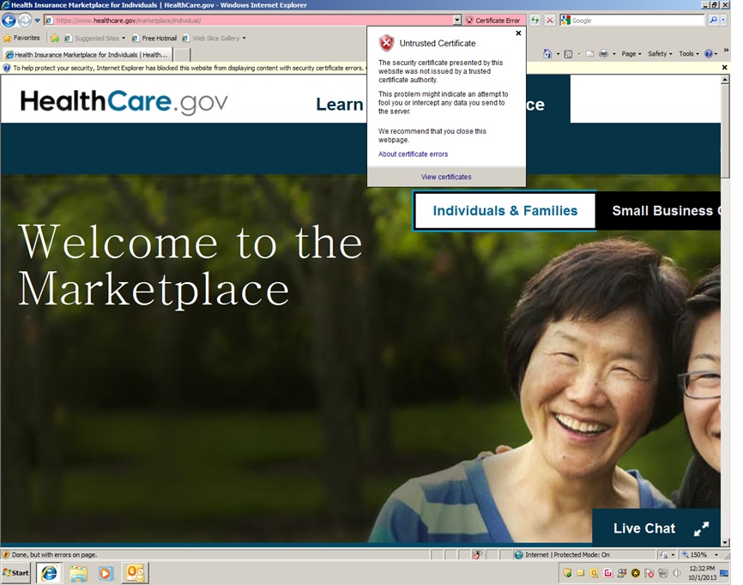Open the About certificate errors link

pos(413,154)
